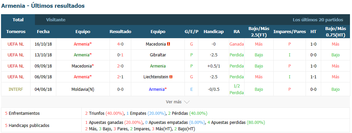
Task: Click the Handicap column header
Action: point(214,31)
